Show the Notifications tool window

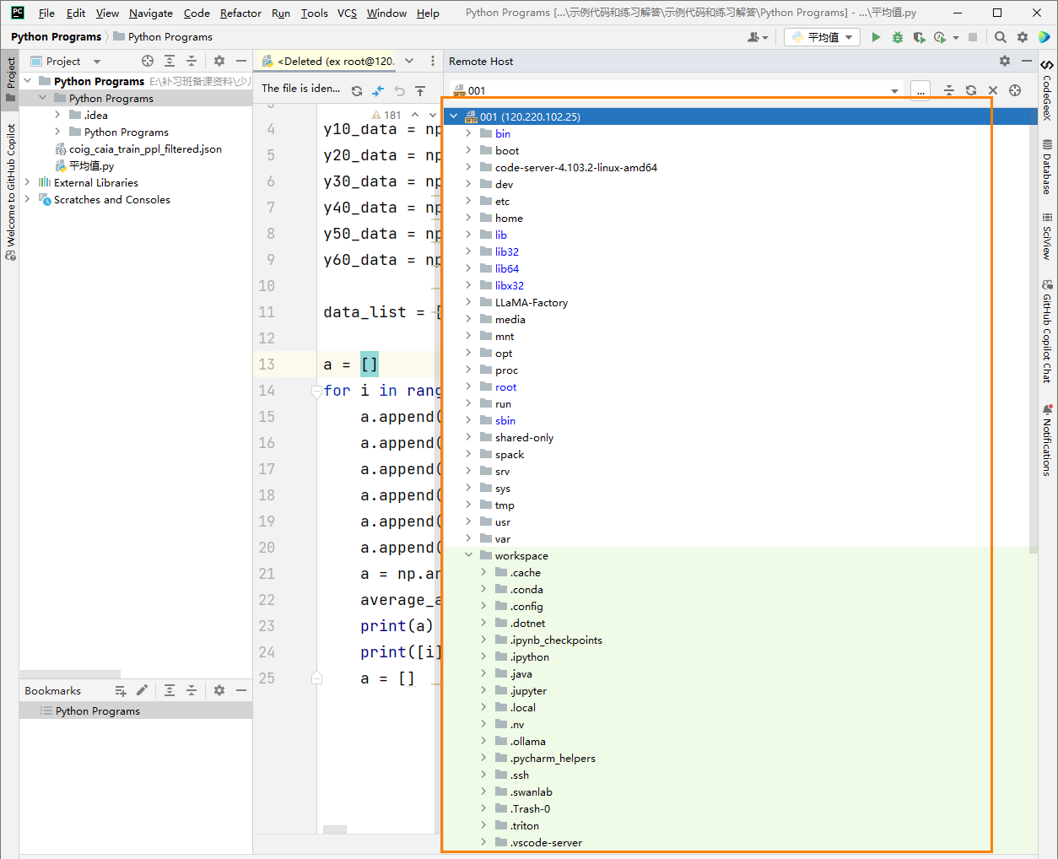1047,440
